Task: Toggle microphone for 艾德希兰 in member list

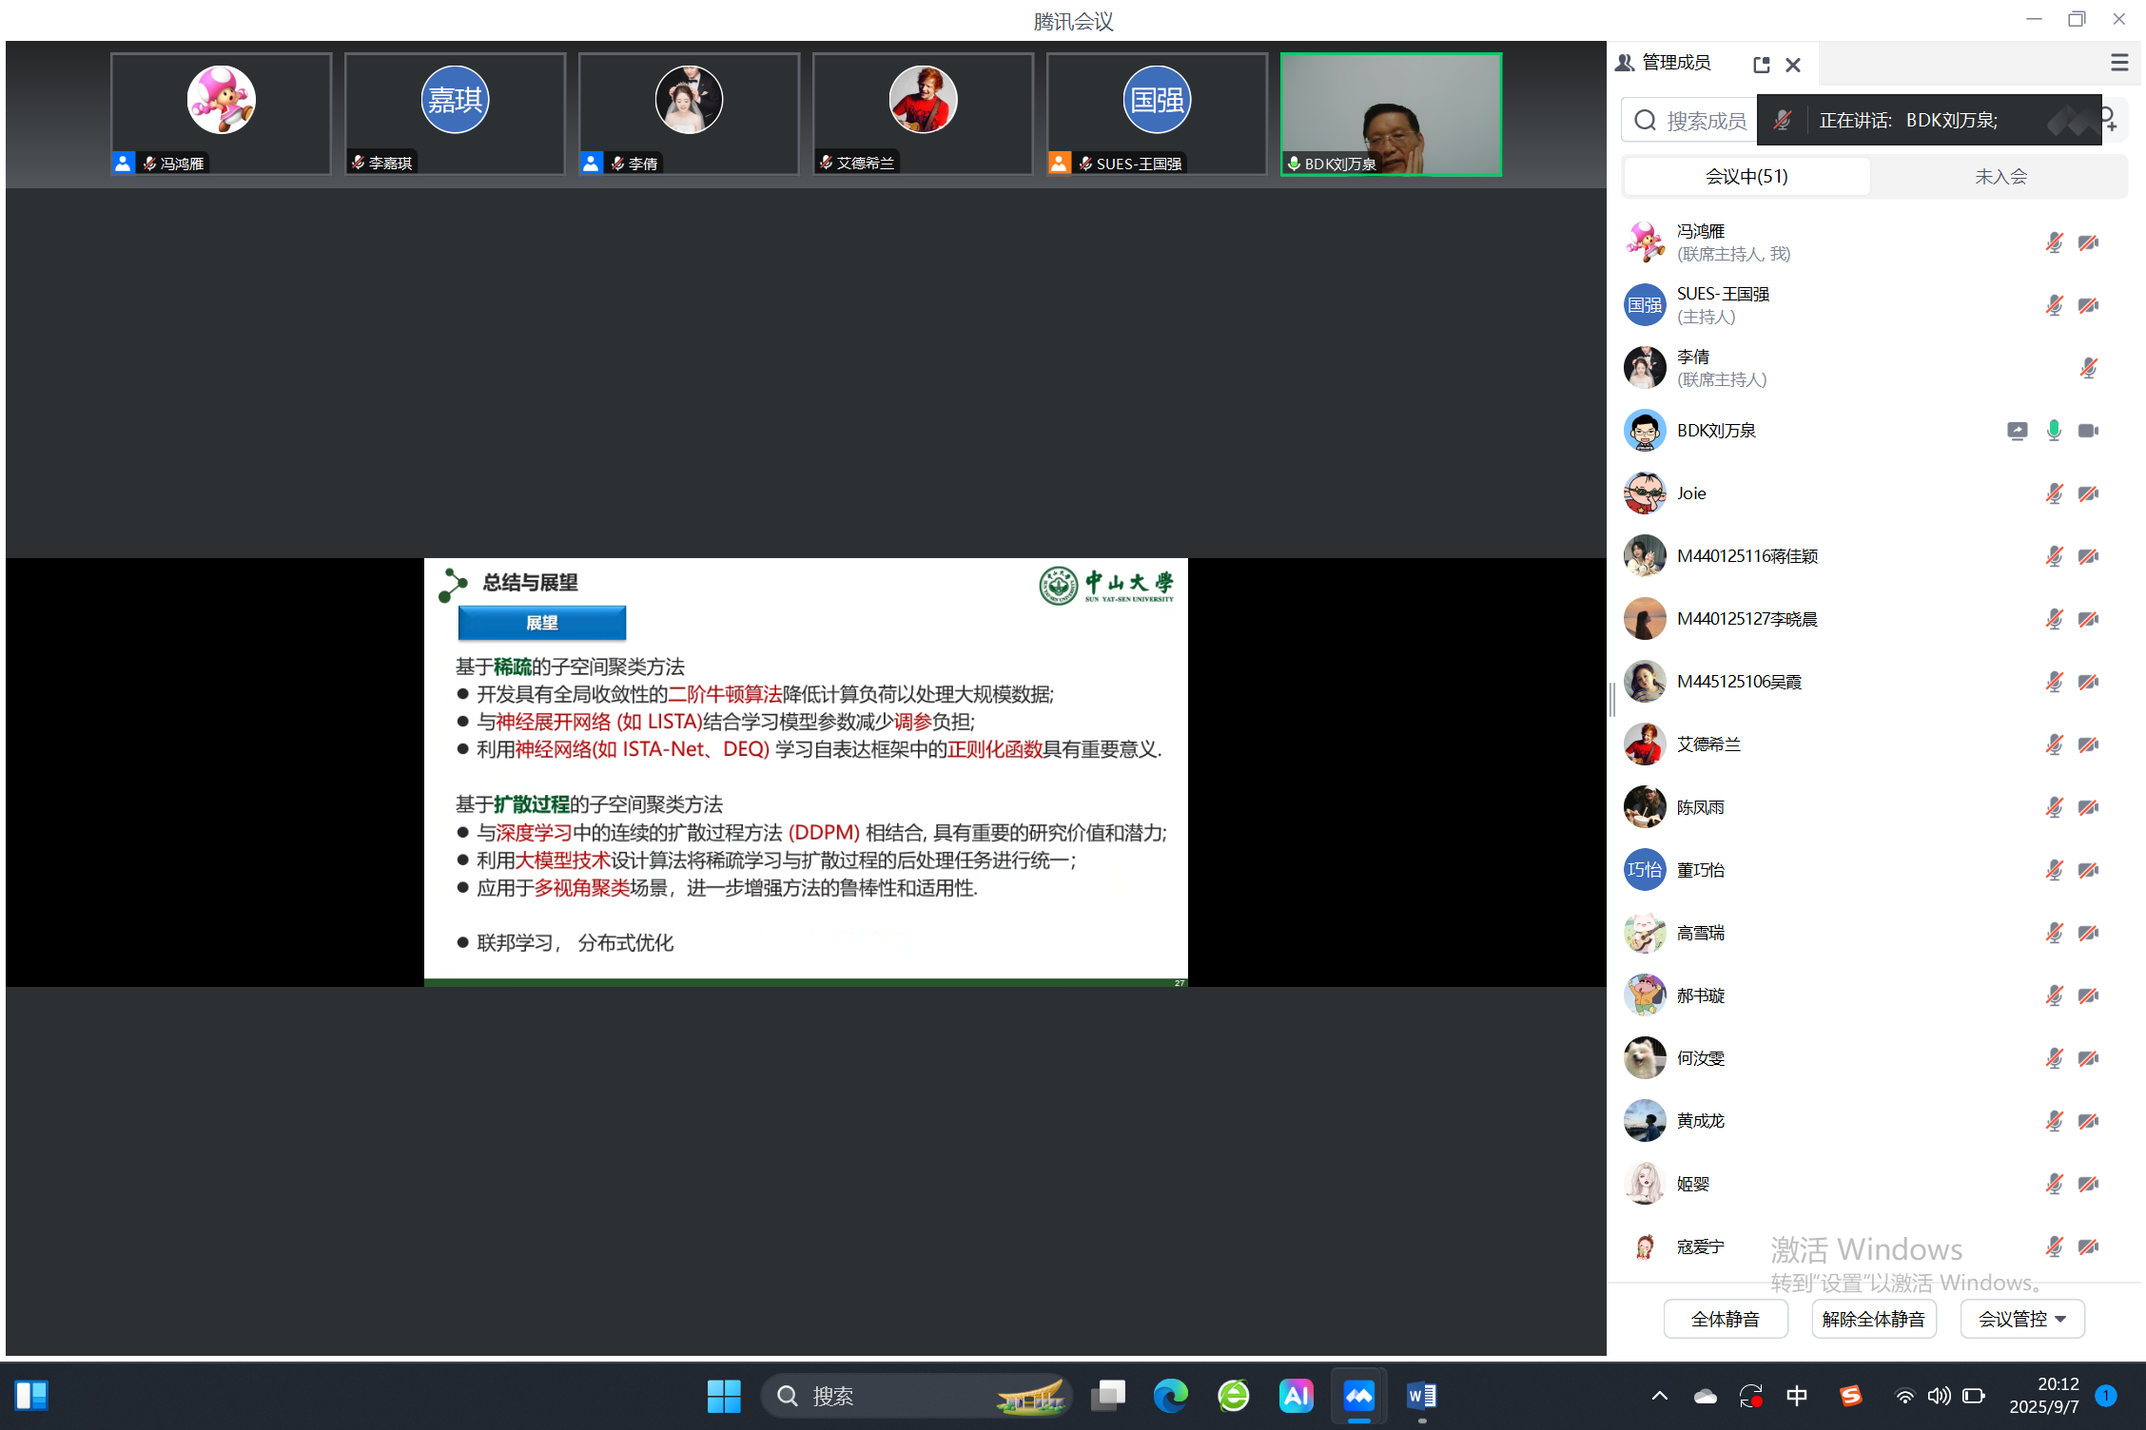Action: pos(2054,744)
